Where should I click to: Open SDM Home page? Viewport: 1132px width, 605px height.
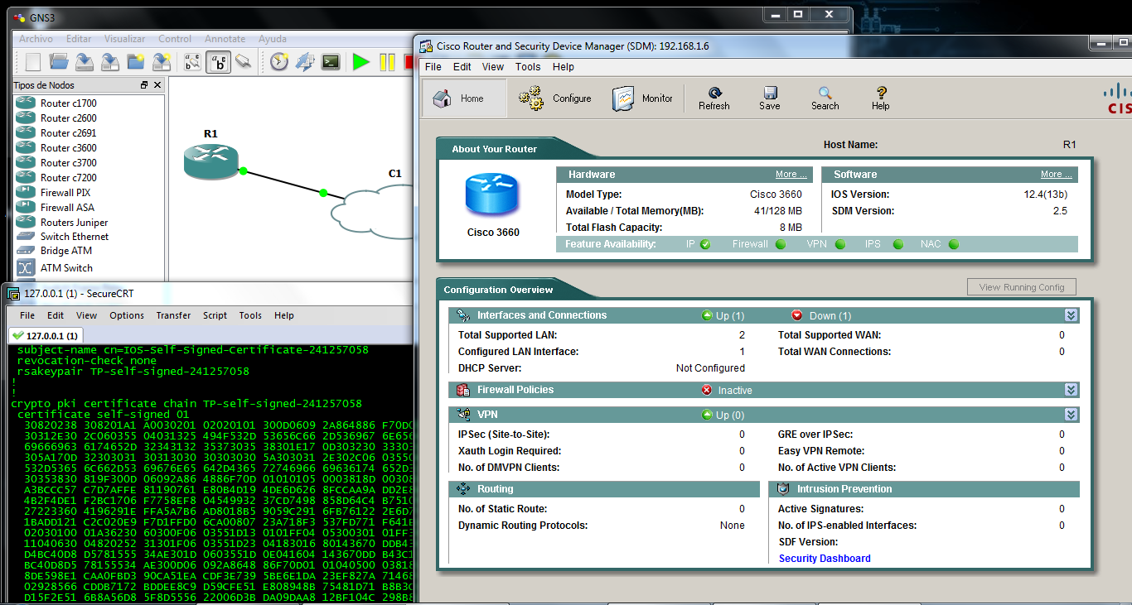click(464, 98)
